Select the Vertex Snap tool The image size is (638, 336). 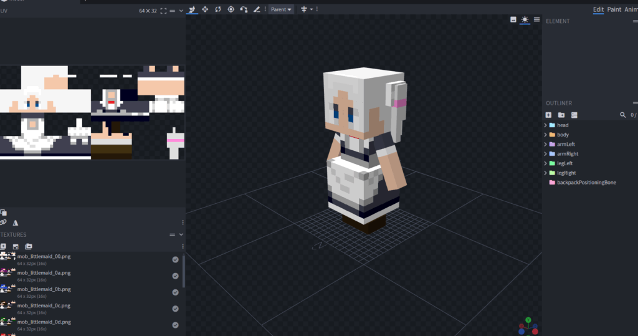click(244, 9)
